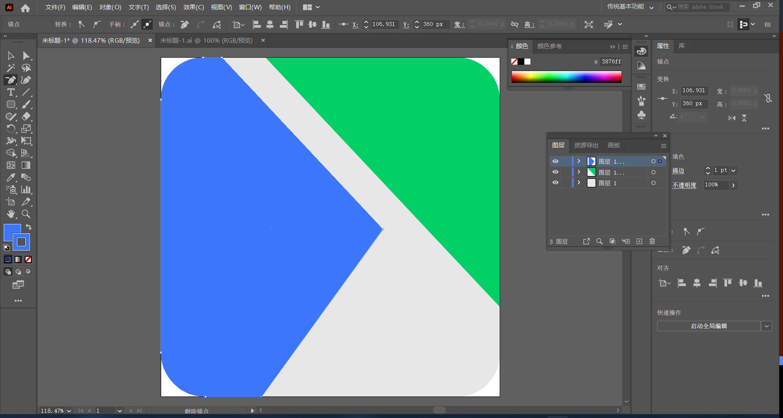Viewport: 783px width, 418px height.
Task: Toggle visibility of top layer 图层 1...
Action: pos(555,161)
